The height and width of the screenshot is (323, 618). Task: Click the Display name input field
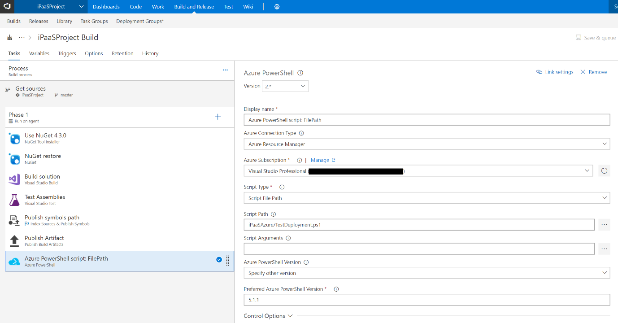coord(427,120)
